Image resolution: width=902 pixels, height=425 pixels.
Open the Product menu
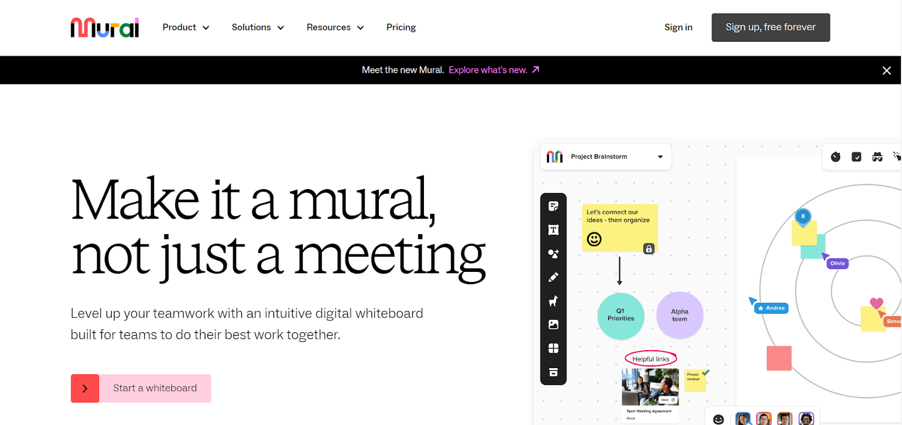[186, 27]
